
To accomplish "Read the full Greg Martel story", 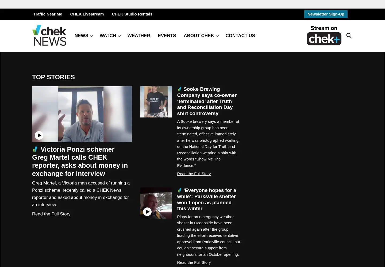I will [51, 214].
